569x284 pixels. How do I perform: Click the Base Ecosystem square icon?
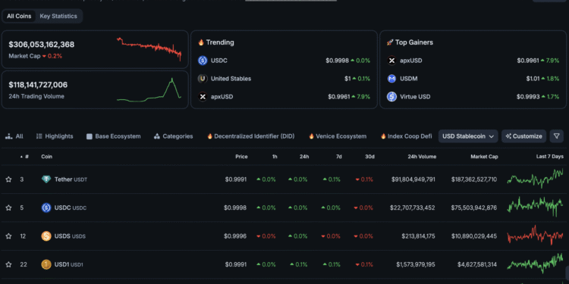point(90,136)
